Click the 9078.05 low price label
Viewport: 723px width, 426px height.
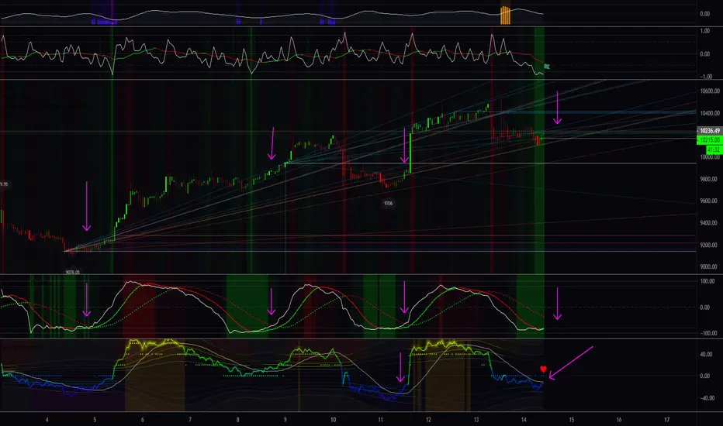click(72, 272)
